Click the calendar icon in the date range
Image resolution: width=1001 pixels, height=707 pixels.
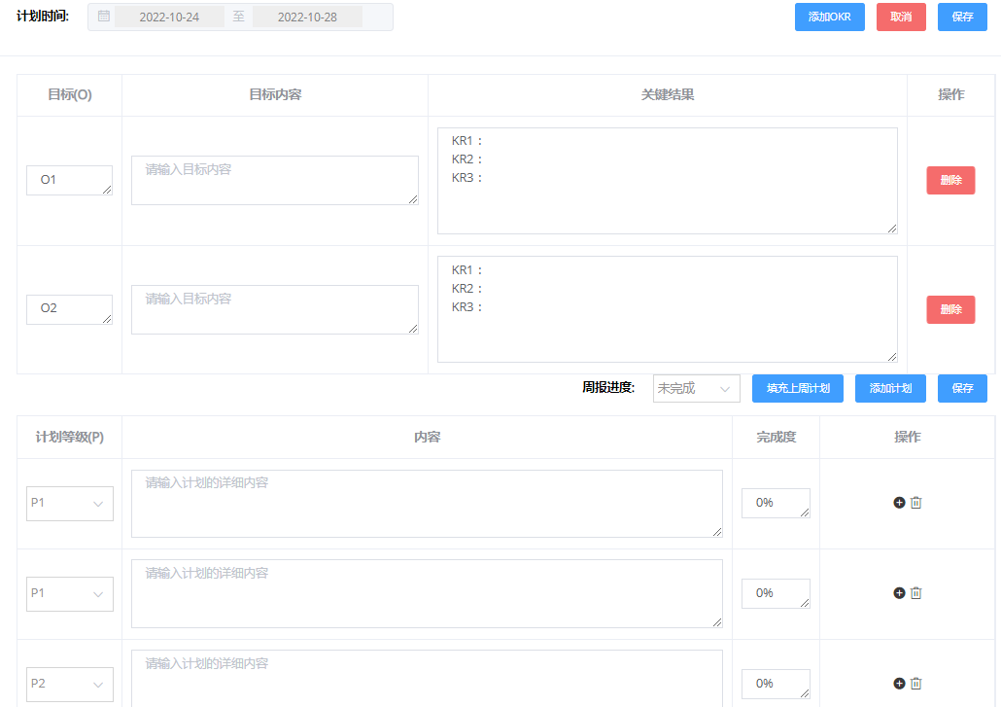click(x=103, y=17)
